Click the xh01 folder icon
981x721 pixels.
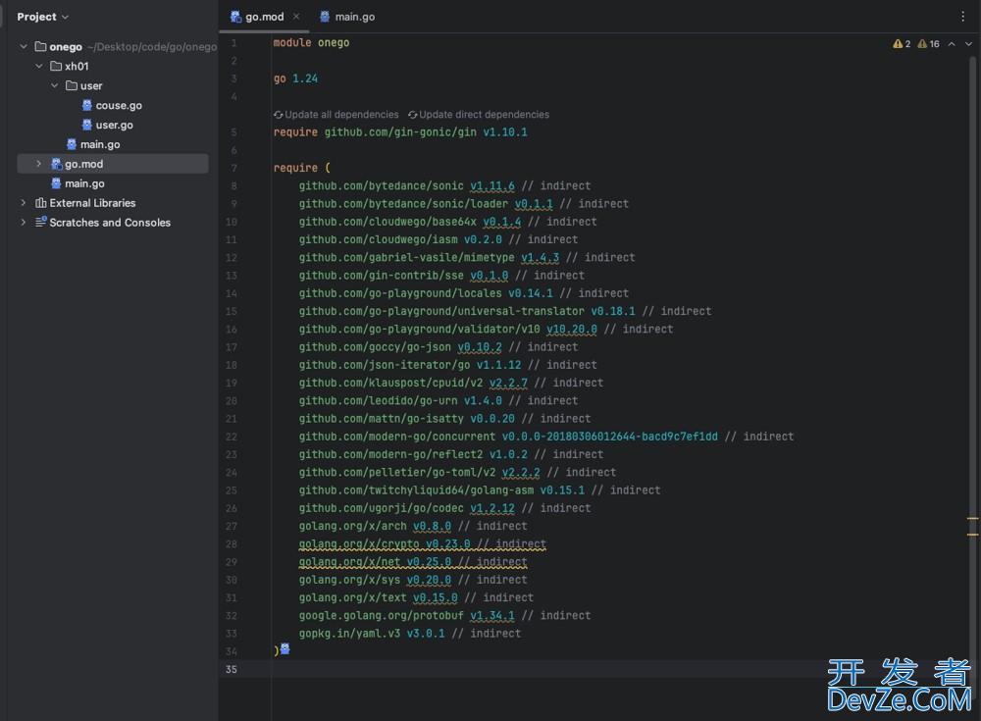(x=56, y=67)
